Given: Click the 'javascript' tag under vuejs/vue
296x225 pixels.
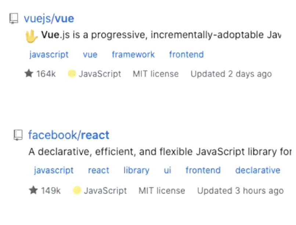Looking at the screenshot, I should click(49, 55).
